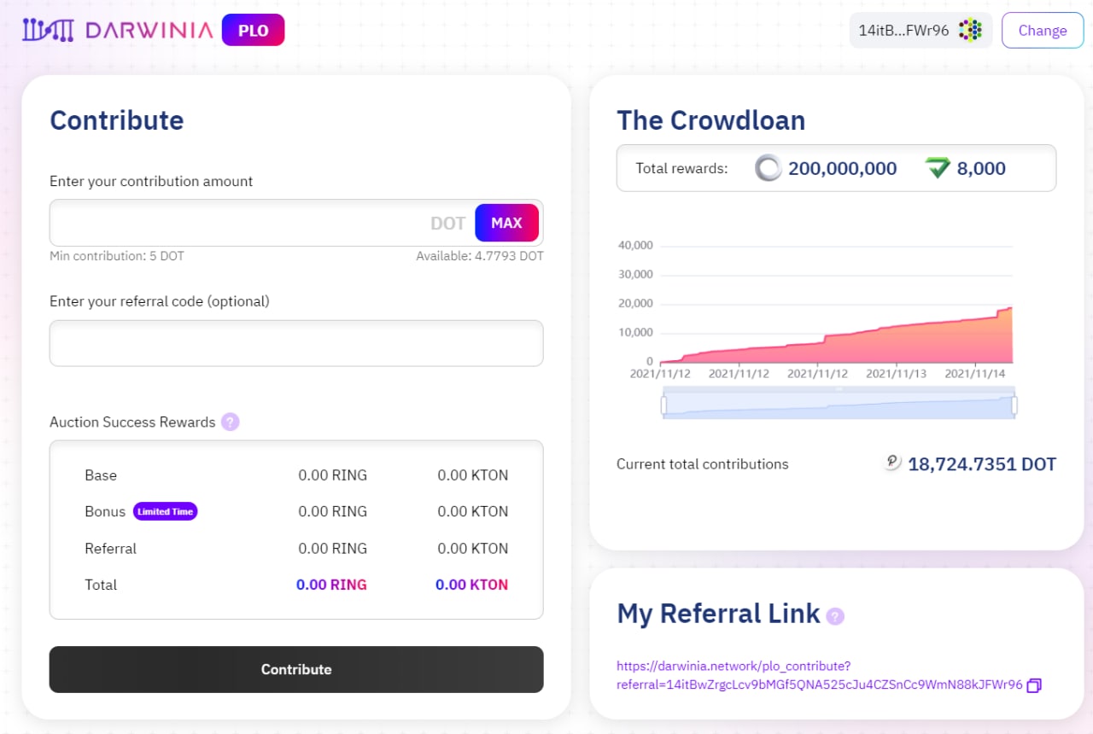Click the 'Min contribution: 5 DOT' text
Screen dimensions: 1093x734
[117, 256]
